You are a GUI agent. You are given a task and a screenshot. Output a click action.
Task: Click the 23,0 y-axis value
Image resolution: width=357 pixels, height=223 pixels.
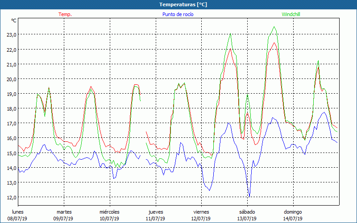click(x=12, y=35)
